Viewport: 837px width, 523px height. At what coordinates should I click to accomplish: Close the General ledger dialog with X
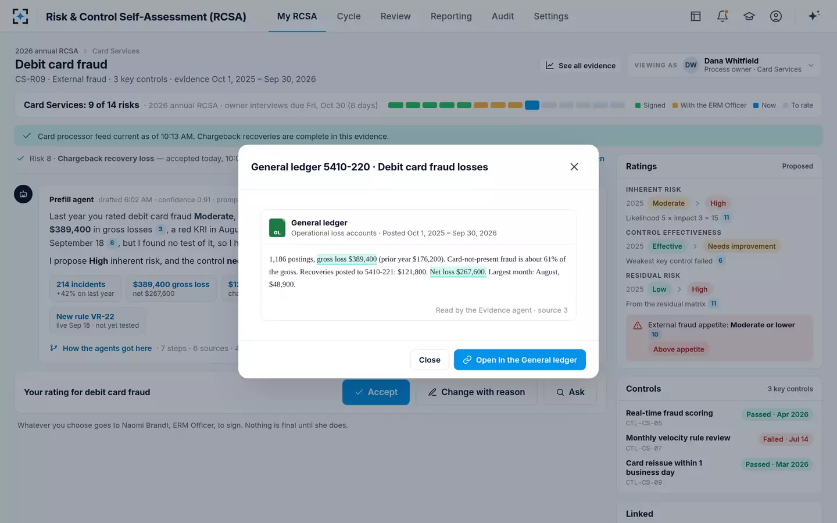574,167
